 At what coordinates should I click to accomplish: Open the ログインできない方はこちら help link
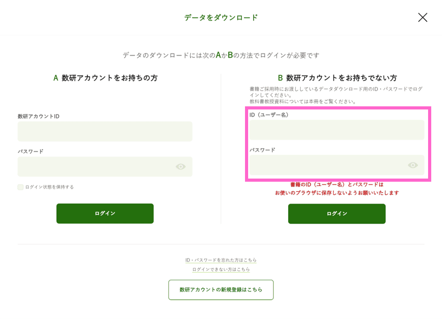coord(221,270)
